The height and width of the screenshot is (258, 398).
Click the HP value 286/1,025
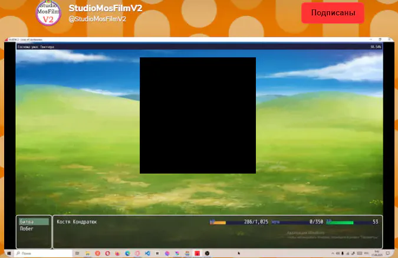coord(256,221)
